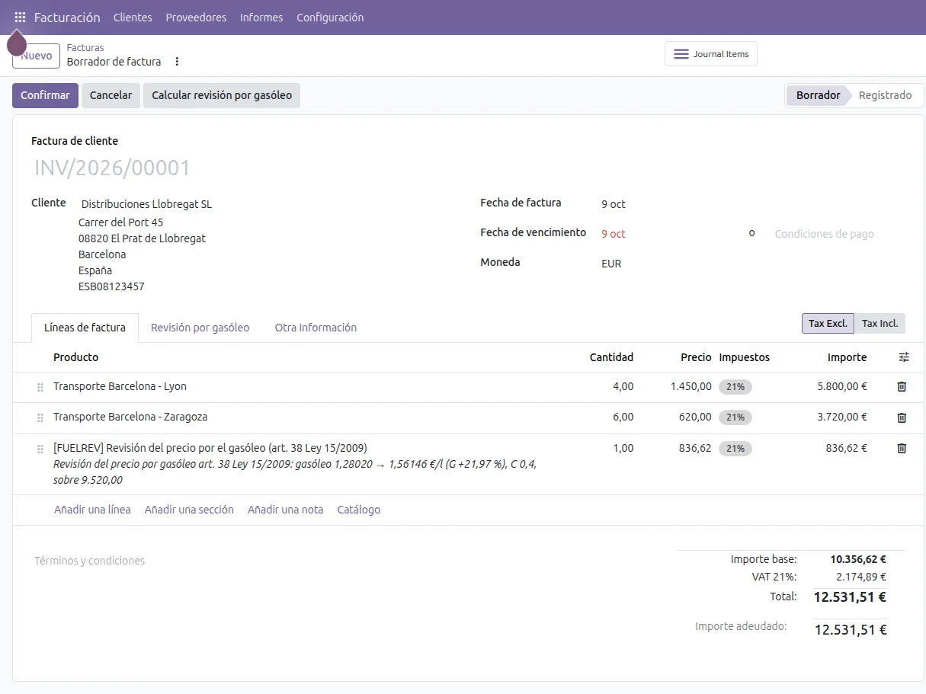
Task: Follow the Facturas breadcrumb link
Action: 85,47
